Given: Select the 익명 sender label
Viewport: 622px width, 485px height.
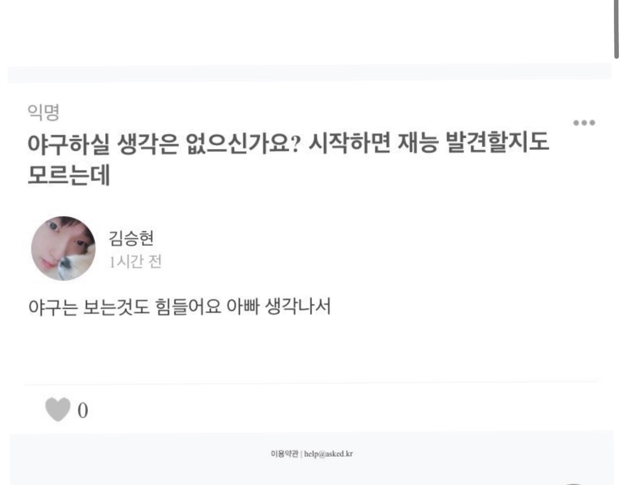Looking at the screenshot, I should [x=43, y=112].
